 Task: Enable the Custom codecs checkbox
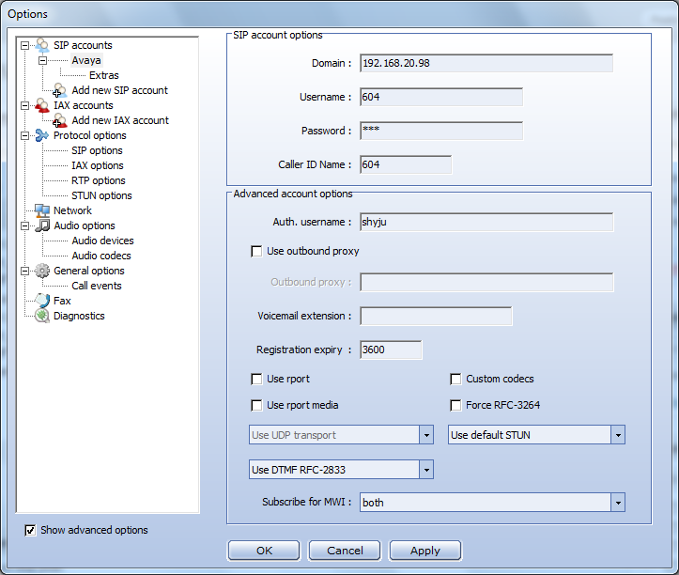click(455, 380)
